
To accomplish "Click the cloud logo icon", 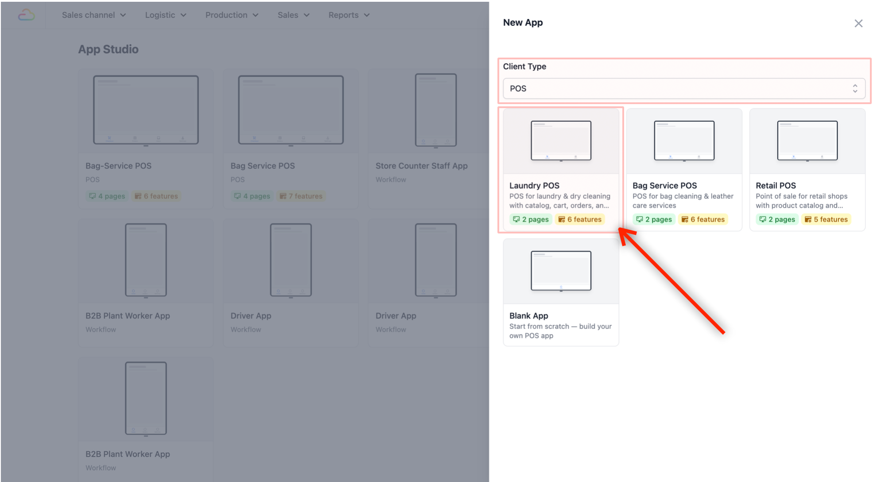I will pyautogui.click(x=26, y=15).
